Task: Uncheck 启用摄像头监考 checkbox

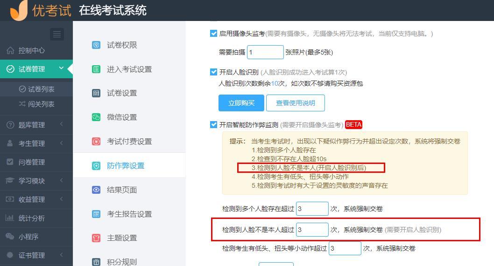Action: [x=213, y=34]
